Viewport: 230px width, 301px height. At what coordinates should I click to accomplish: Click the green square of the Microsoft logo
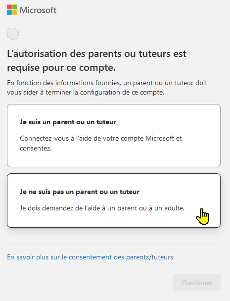(15, 7)
